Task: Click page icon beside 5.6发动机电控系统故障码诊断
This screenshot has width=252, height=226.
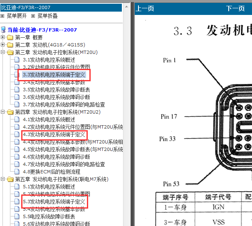Action: click(x=17, y=224)
